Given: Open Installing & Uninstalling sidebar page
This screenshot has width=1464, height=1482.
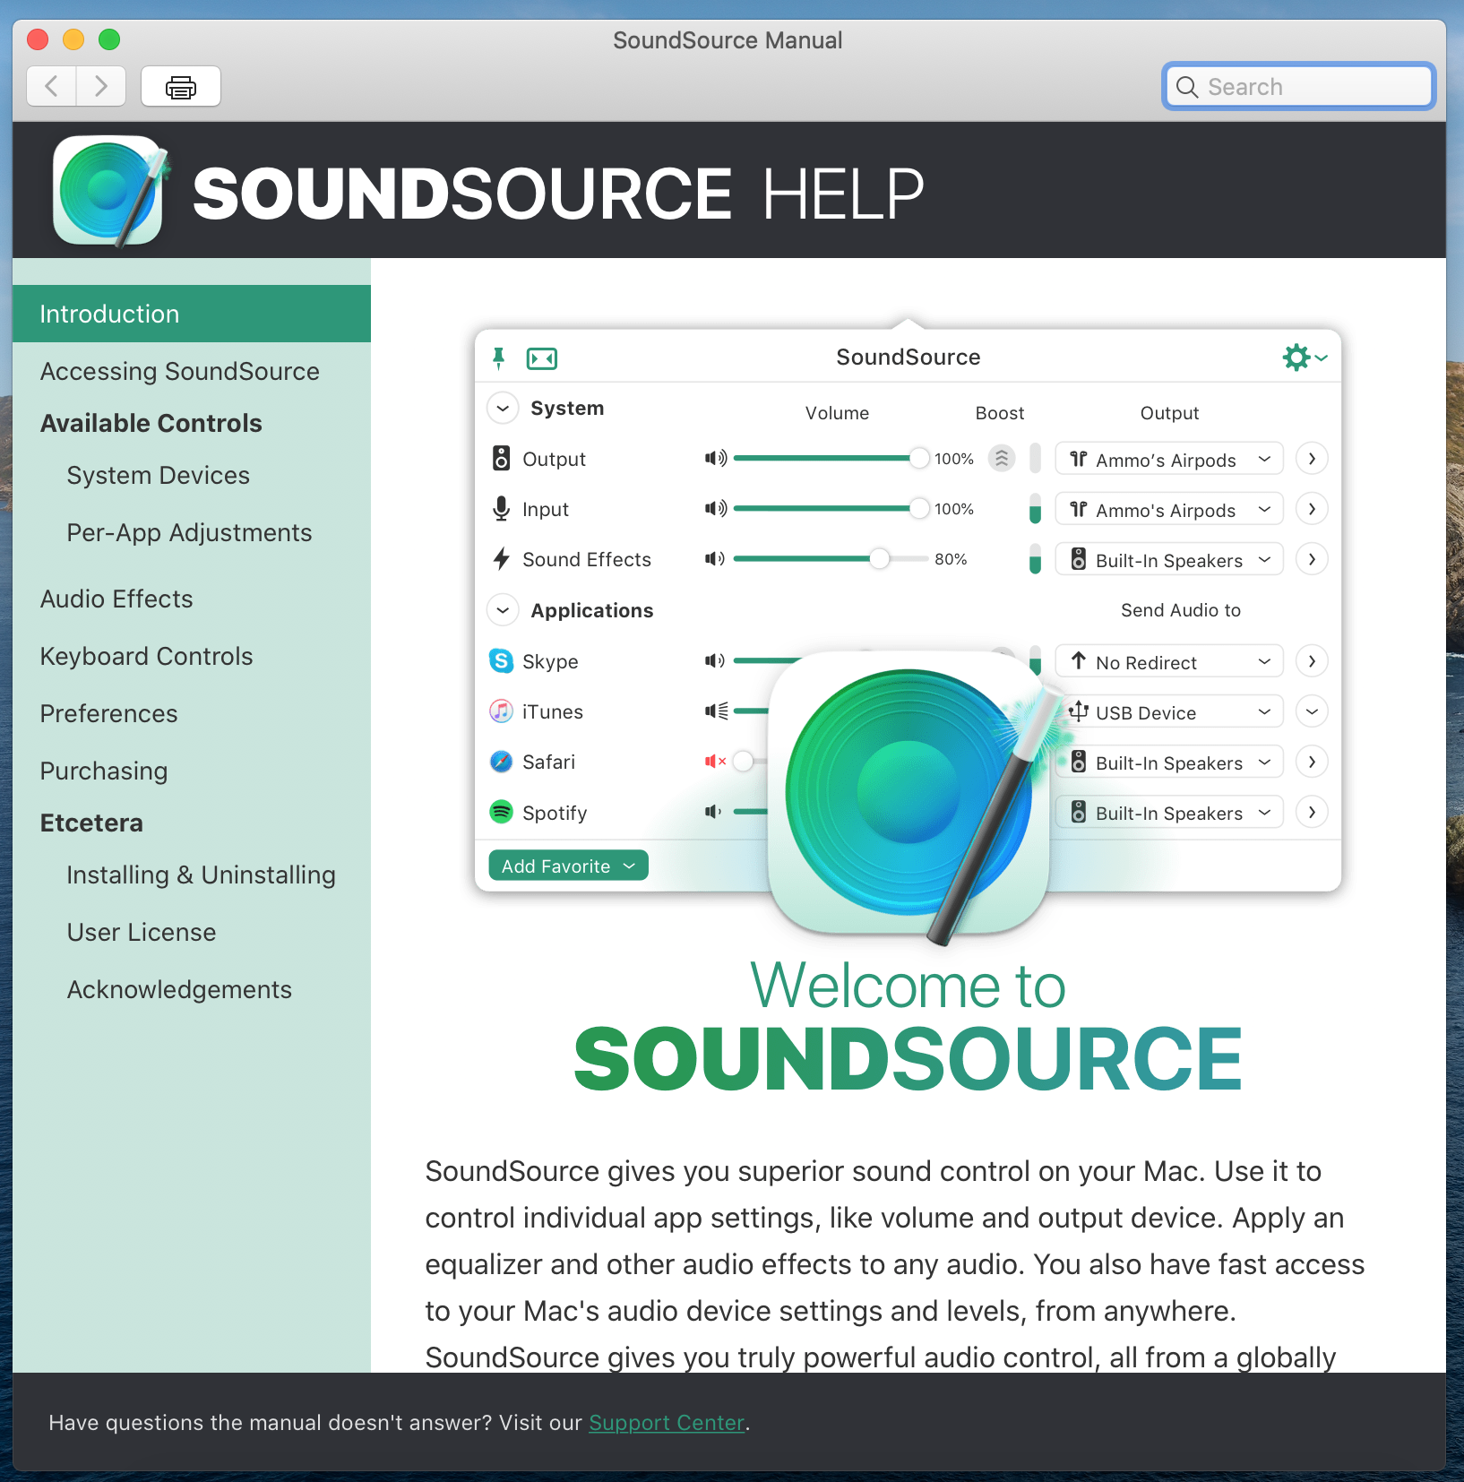Looking at the screenshot, I should [202, 875].
